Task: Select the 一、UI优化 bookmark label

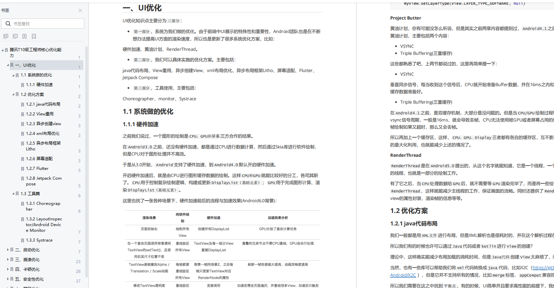Action: (25, 65)
